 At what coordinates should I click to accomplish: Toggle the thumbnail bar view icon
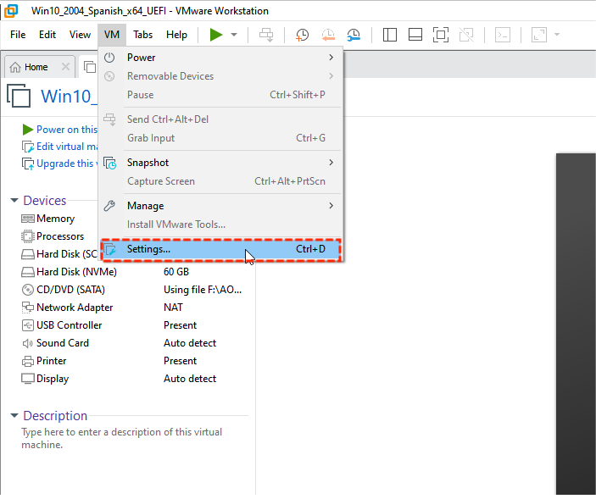click(x=415, y=35)
